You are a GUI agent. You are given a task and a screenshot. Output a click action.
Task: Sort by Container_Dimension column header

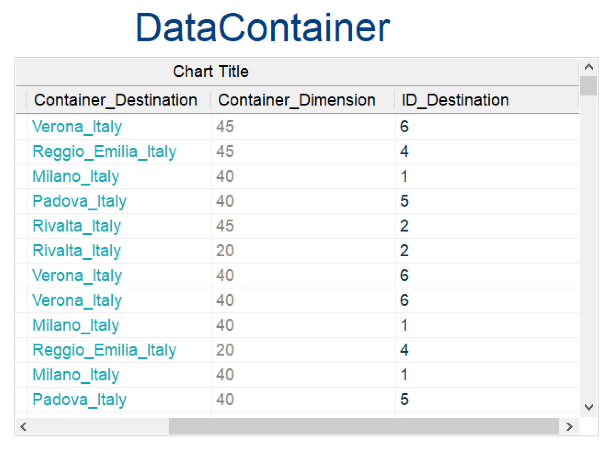pyautogui.click(x=296, y=100)
